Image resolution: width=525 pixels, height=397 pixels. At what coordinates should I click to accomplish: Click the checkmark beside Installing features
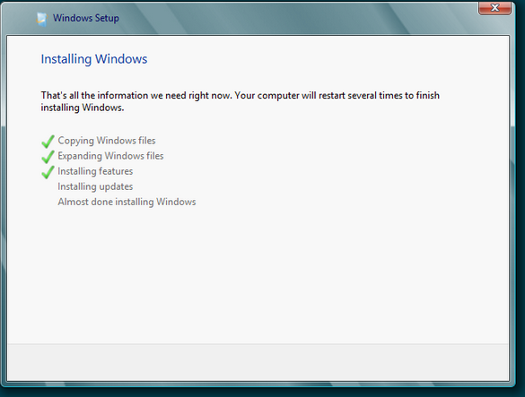click(48, 172)
